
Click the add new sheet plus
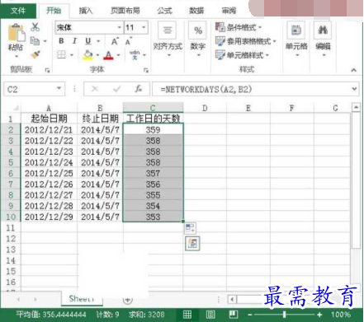(x=127, y=300)
